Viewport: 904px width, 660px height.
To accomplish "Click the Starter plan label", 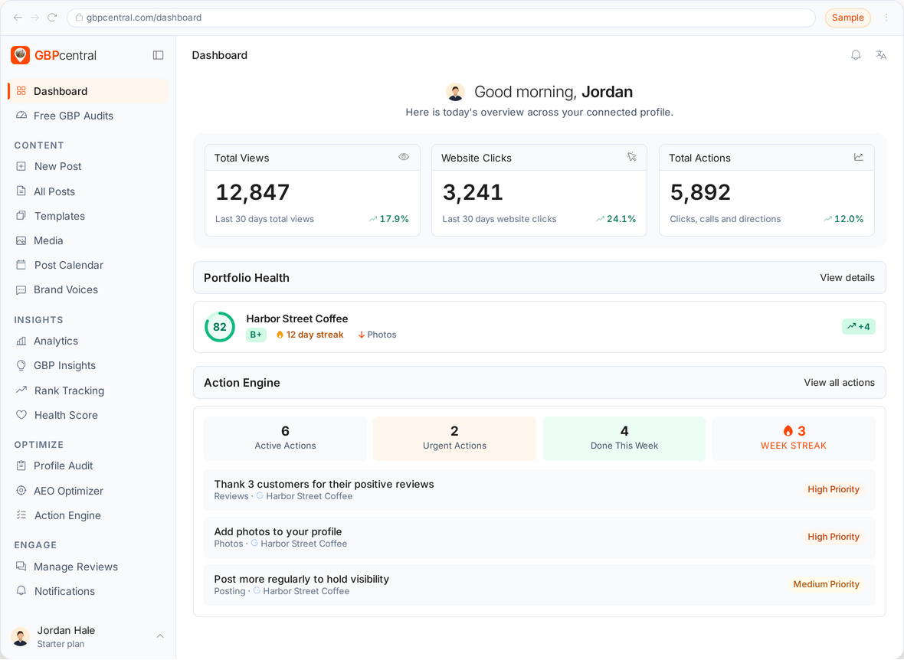I will coord(61,644).
